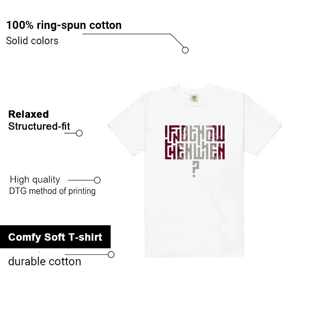Click the Comfy Soft T-shirt black banner

pos(55,237)
